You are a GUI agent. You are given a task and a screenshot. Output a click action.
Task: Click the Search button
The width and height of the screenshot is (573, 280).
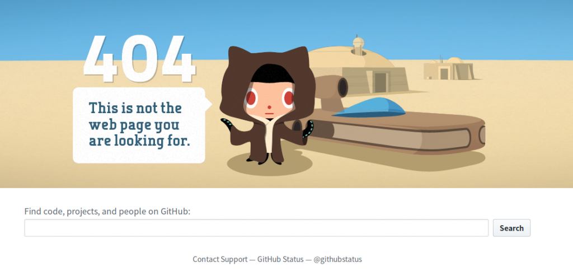click(511, 228)
